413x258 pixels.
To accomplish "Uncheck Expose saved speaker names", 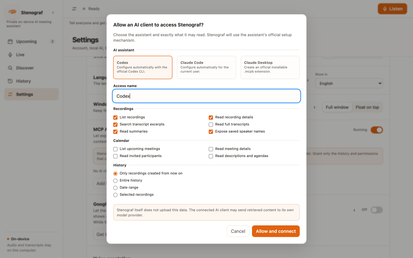I will tap(211, 132).
